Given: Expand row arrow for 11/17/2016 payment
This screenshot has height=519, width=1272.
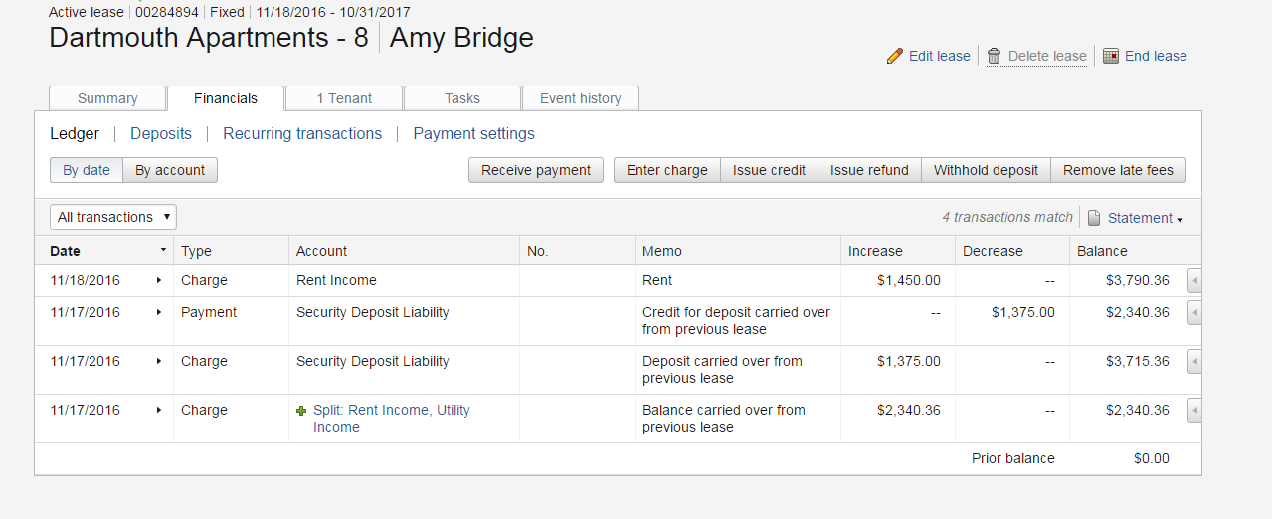Looking at the screenshot, I should coord(159,312).
